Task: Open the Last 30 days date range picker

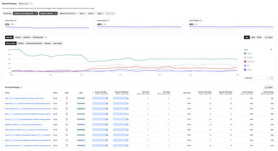Action: click(7, 13)
